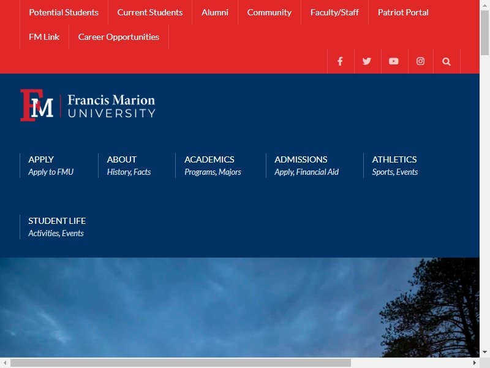The height and width of the screenshot is (368, 490).
Task: Open the ABOUT History, Facts section
Action: pyautogui.click(x=129, y=166)
